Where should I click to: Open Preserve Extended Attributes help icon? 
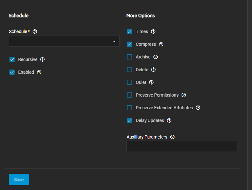[x=198, y=108]
